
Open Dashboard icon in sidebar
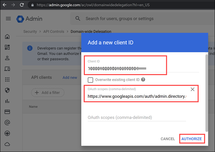(7, 47)
